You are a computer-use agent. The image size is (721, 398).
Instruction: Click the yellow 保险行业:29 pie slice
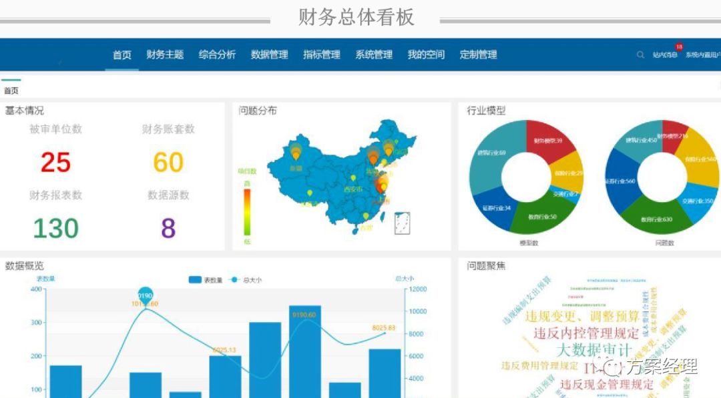[567, 173]
